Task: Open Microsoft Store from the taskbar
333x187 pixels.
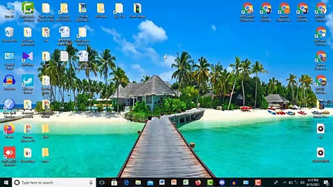Action: (114, 182)
